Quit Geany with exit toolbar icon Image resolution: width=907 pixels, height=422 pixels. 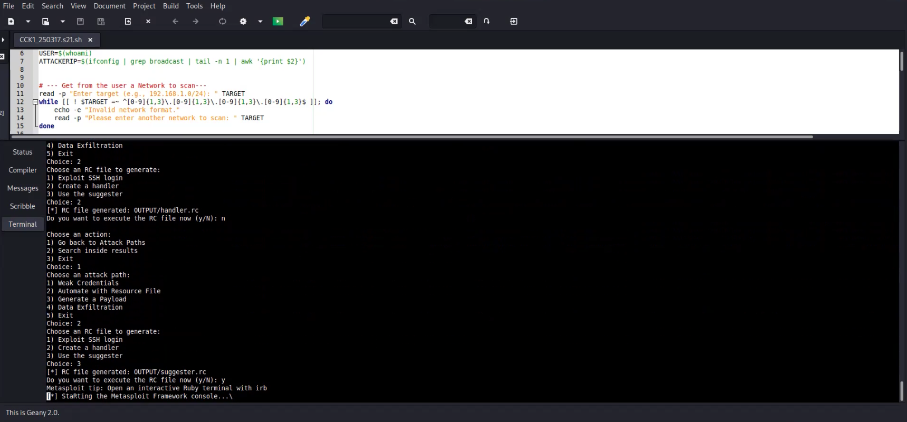pyautogui.click(x=514, y=22)
